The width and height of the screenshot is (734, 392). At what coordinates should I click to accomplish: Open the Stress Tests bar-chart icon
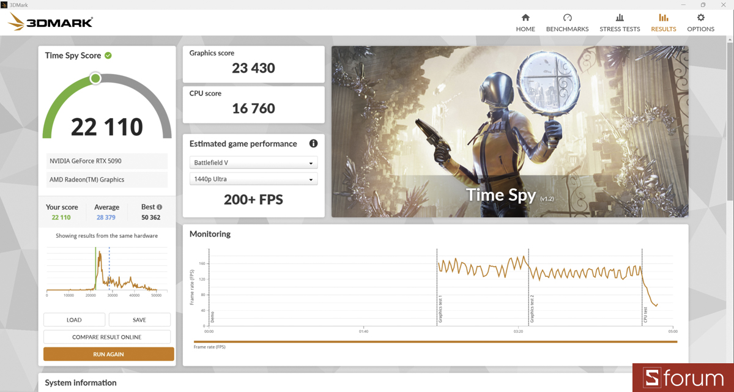click(x=620, y=18)
